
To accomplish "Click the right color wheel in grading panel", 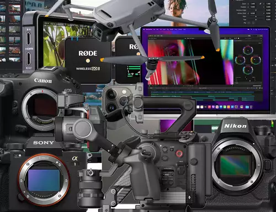I will tap(256, 60).
